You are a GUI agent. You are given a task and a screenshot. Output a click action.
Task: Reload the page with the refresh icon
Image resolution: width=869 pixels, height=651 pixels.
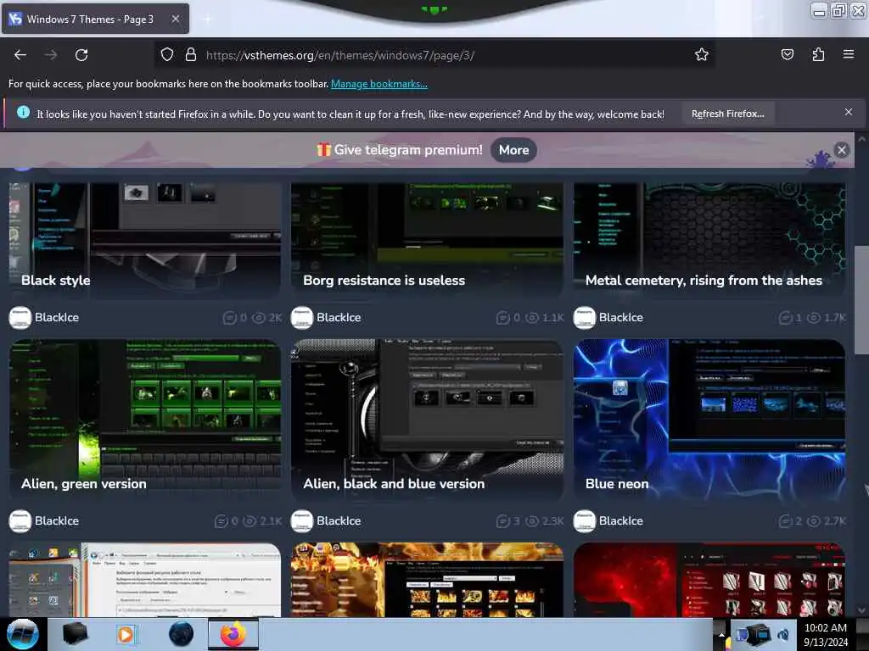pyautogui.click(x=81, y=55)
